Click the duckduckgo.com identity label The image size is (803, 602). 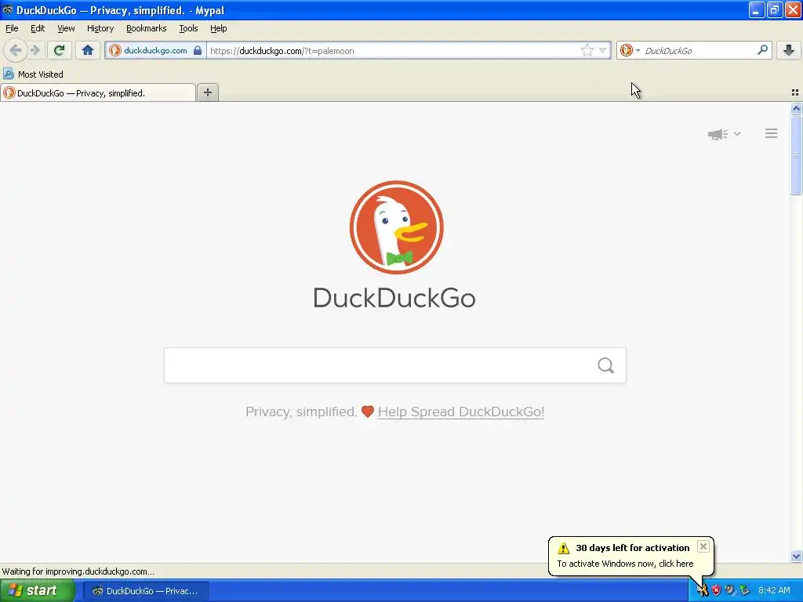point(155,50)
